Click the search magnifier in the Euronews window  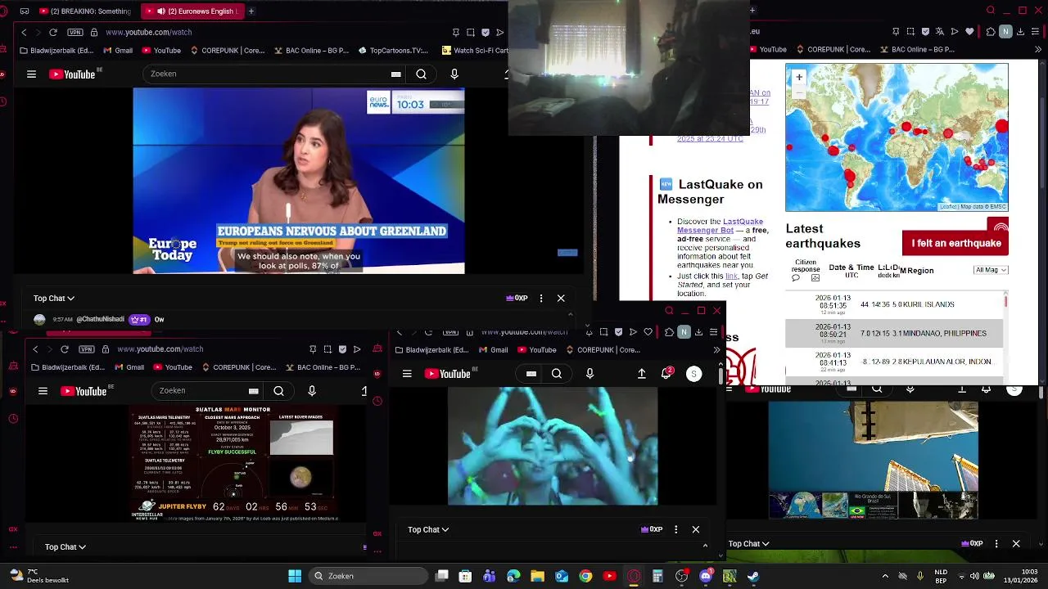[421, 74]
